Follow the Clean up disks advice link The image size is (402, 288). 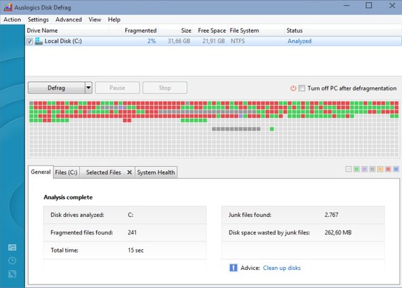pos(282,268)
